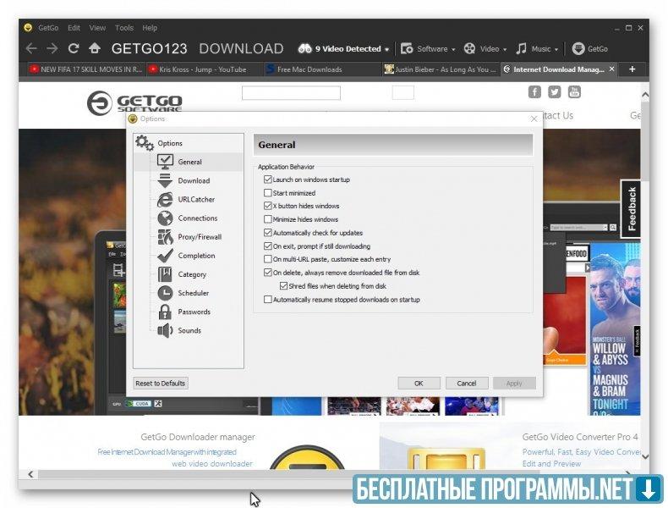Open the Twitter icon on the webpage
The image size is (668, 508).
pos(554,91)
